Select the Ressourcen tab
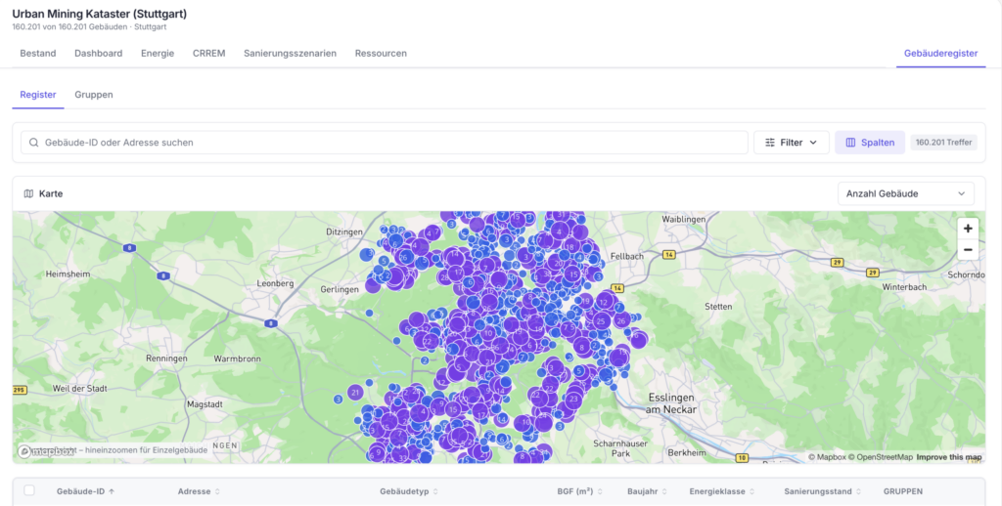The image size is (1002, 506). 381,53
